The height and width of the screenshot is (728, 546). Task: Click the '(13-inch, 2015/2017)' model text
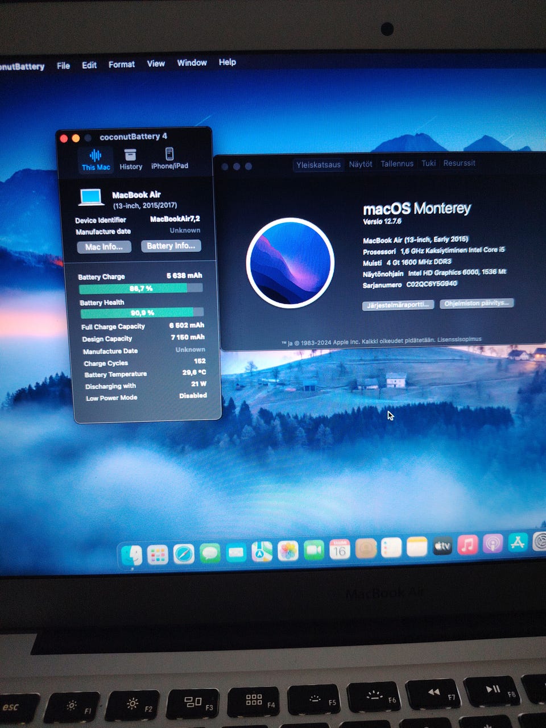tap(145, 206)
